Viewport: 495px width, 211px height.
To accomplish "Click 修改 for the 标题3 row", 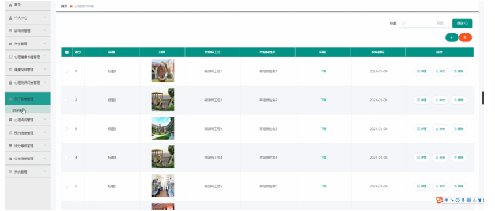I will 440,129.
